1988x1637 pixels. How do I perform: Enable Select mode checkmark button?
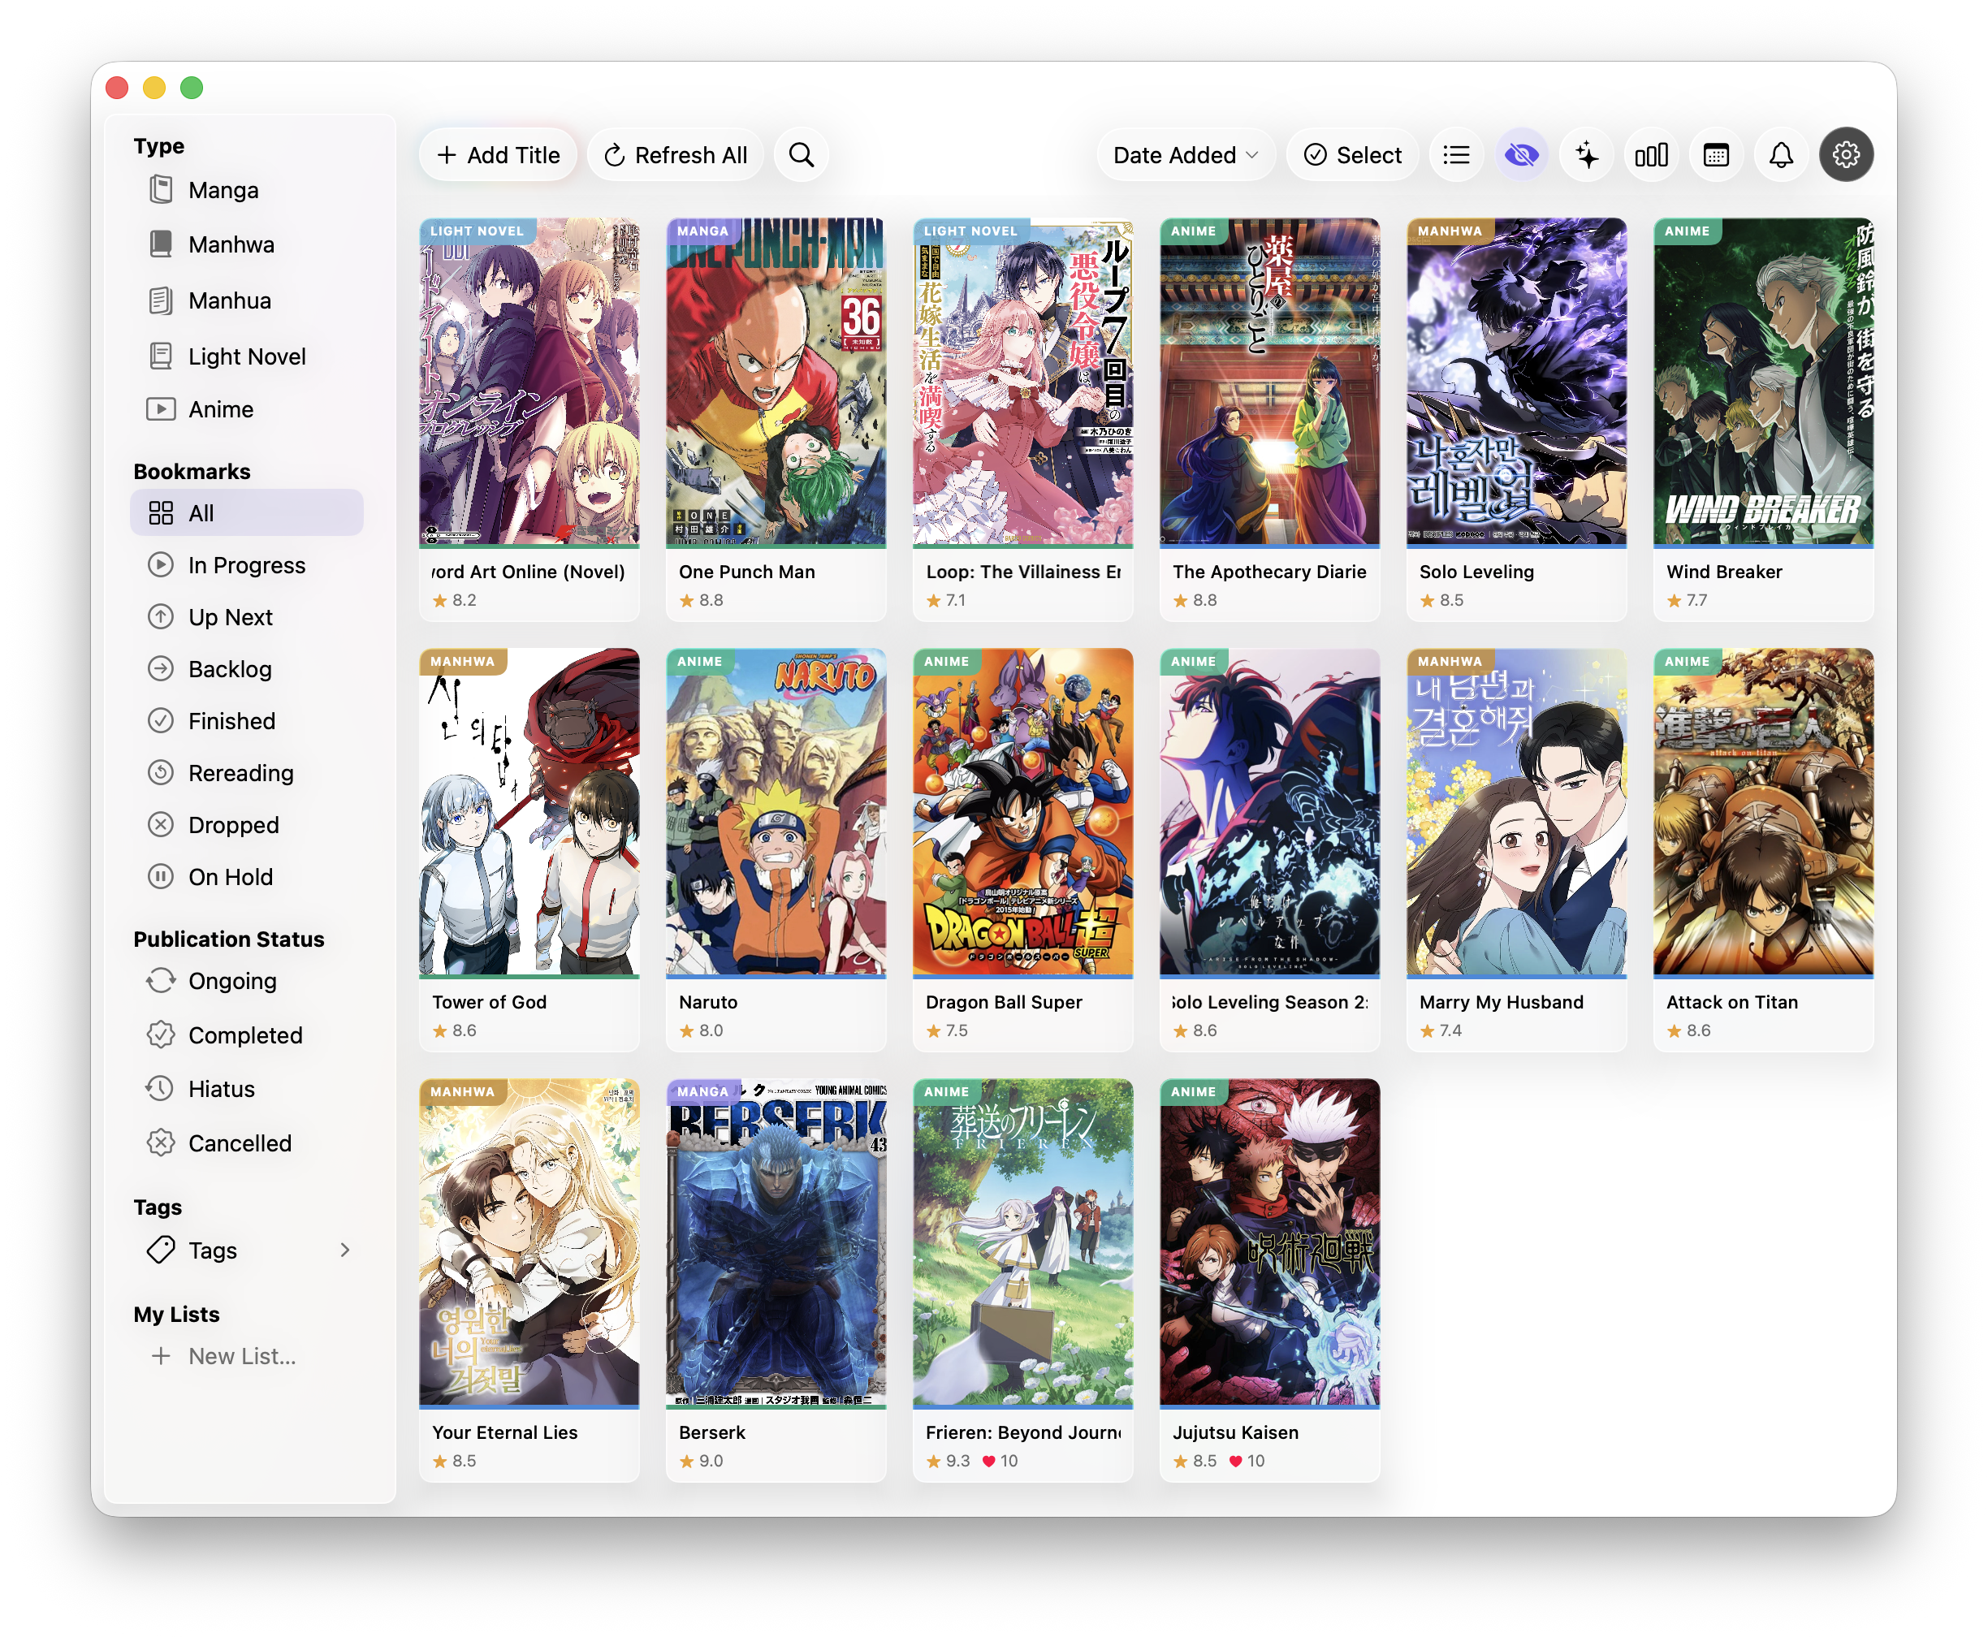tap(1351, 154)
